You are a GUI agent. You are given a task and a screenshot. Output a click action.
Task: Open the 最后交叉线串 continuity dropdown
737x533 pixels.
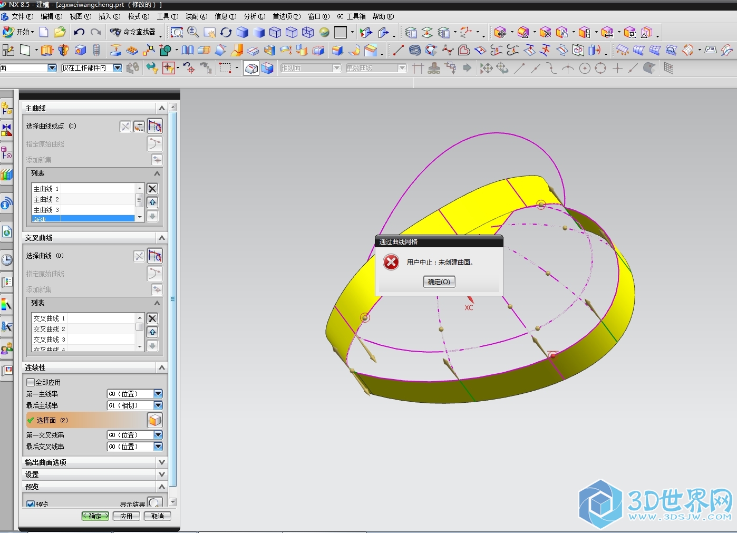(158, 447)
